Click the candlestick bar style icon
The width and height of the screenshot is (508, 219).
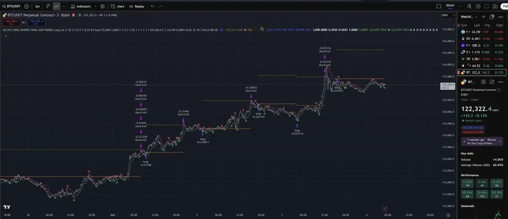(x=48, y=6)
